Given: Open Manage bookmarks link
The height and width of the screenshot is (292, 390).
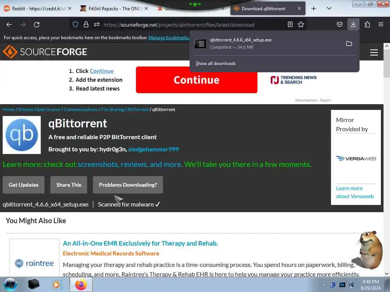Looking at the screenshot, I should tap(169, 38).
